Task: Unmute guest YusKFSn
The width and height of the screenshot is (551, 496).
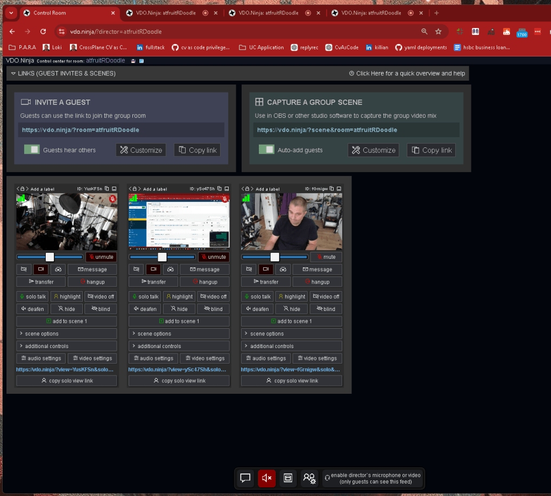Action: [x=101, y=257]
